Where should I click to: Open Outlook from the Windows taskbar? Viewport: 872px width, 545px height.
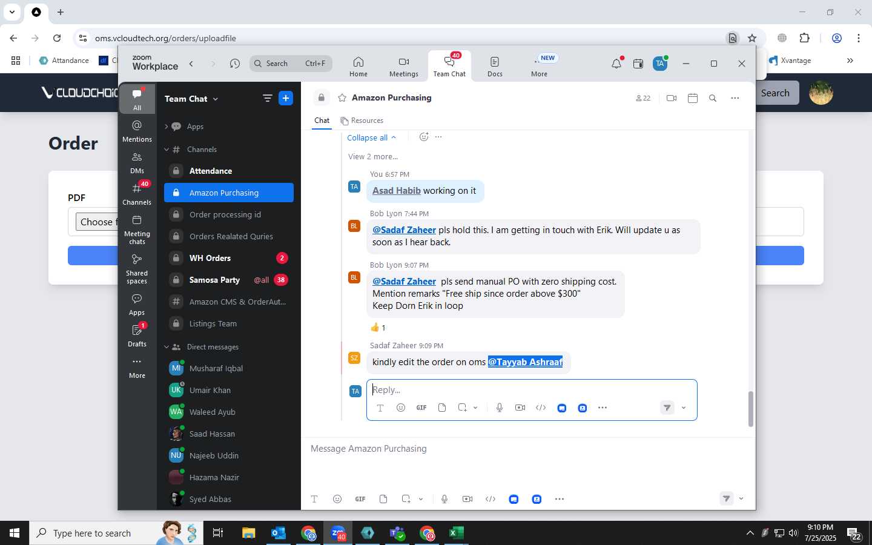[x=279, y=533]
